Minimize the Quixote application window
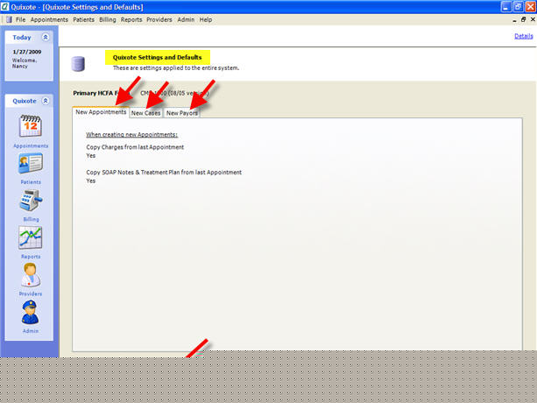 506,6
